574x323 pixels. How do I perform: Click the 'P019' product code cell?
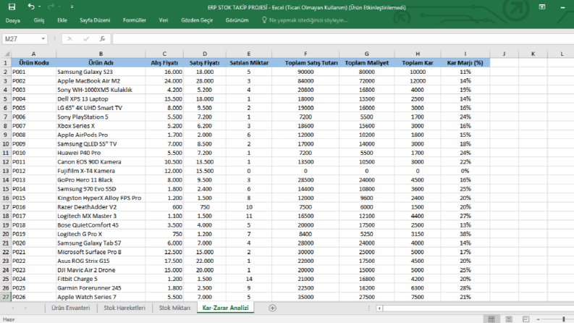tap(34, 234)
